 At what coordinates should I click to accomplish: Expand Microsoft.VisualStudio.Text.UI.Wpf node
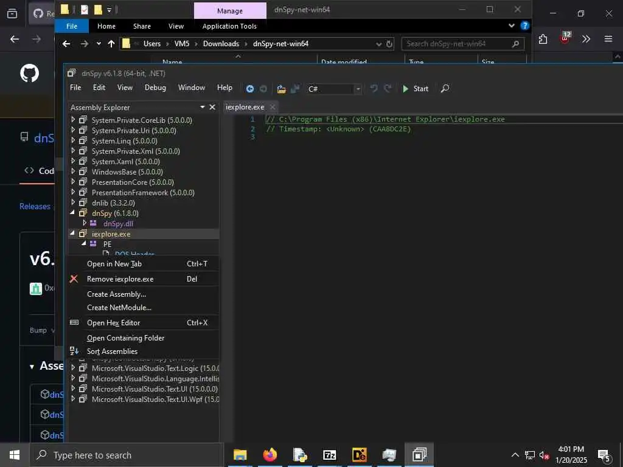pos(73,399)
